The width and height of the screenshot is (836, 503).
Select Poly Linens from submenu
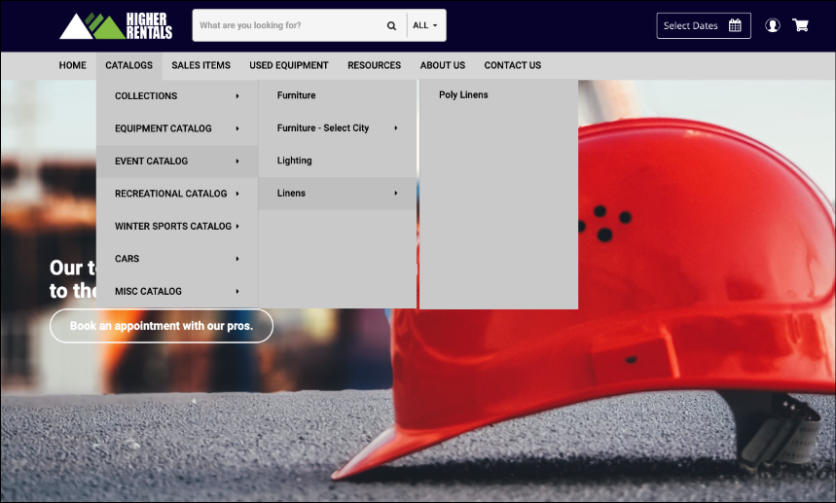(x=463, y=95)
